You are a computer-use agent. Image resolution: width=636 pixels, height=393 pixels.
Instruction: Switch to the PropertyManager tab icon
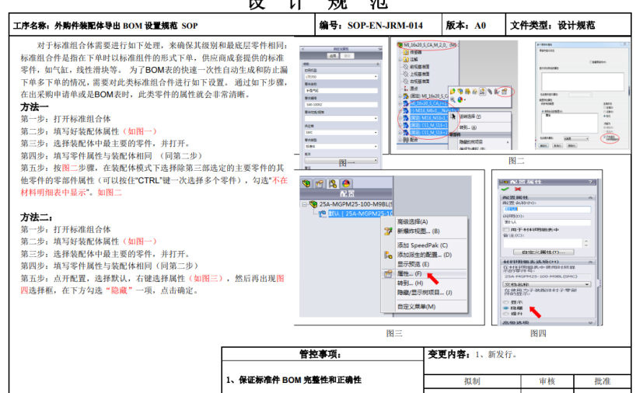point(320,183)
